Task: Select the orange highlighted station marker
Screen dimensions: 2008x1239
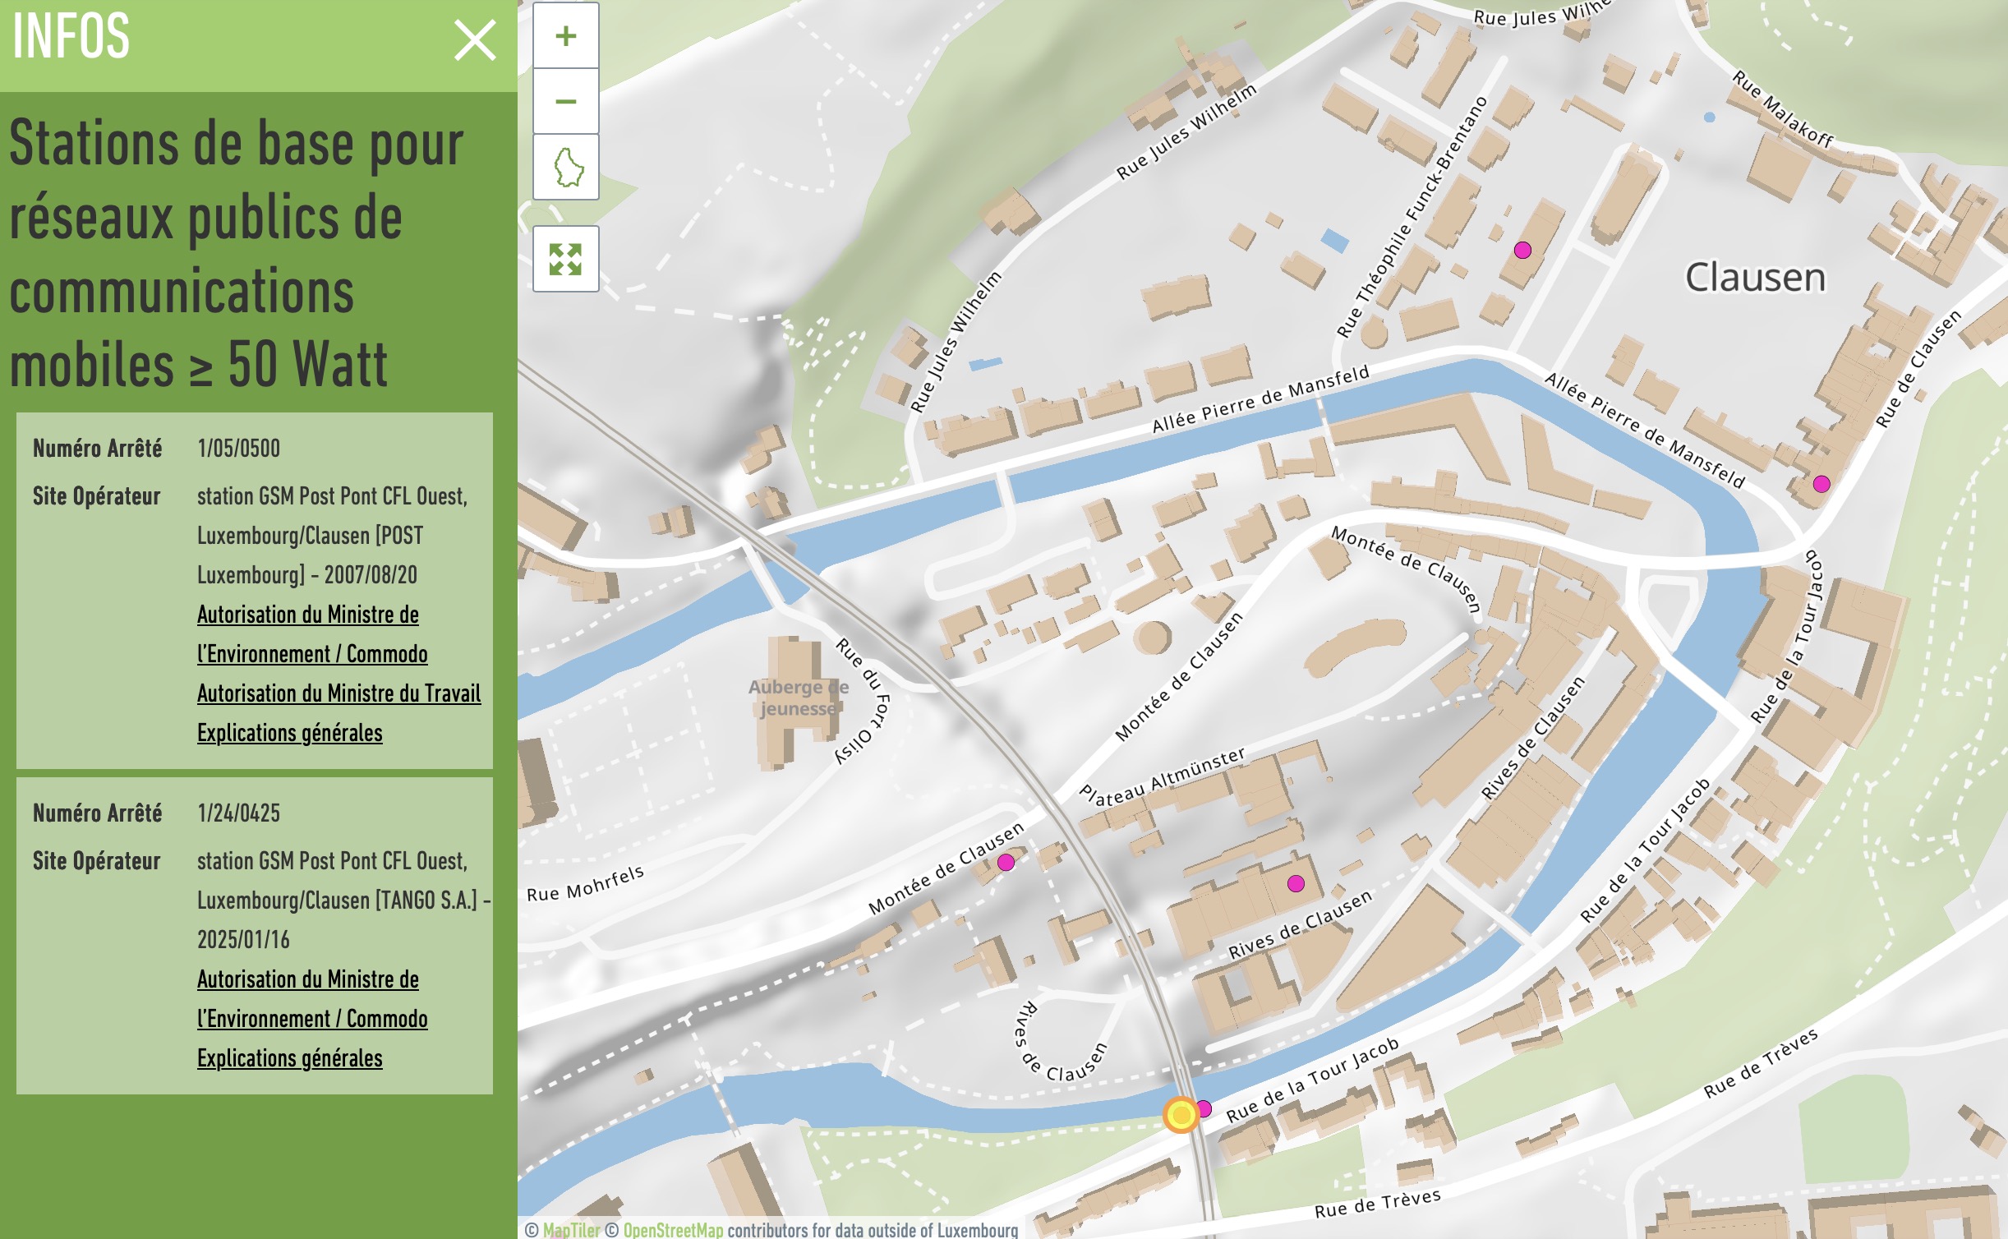Action: point(1181,1115)
